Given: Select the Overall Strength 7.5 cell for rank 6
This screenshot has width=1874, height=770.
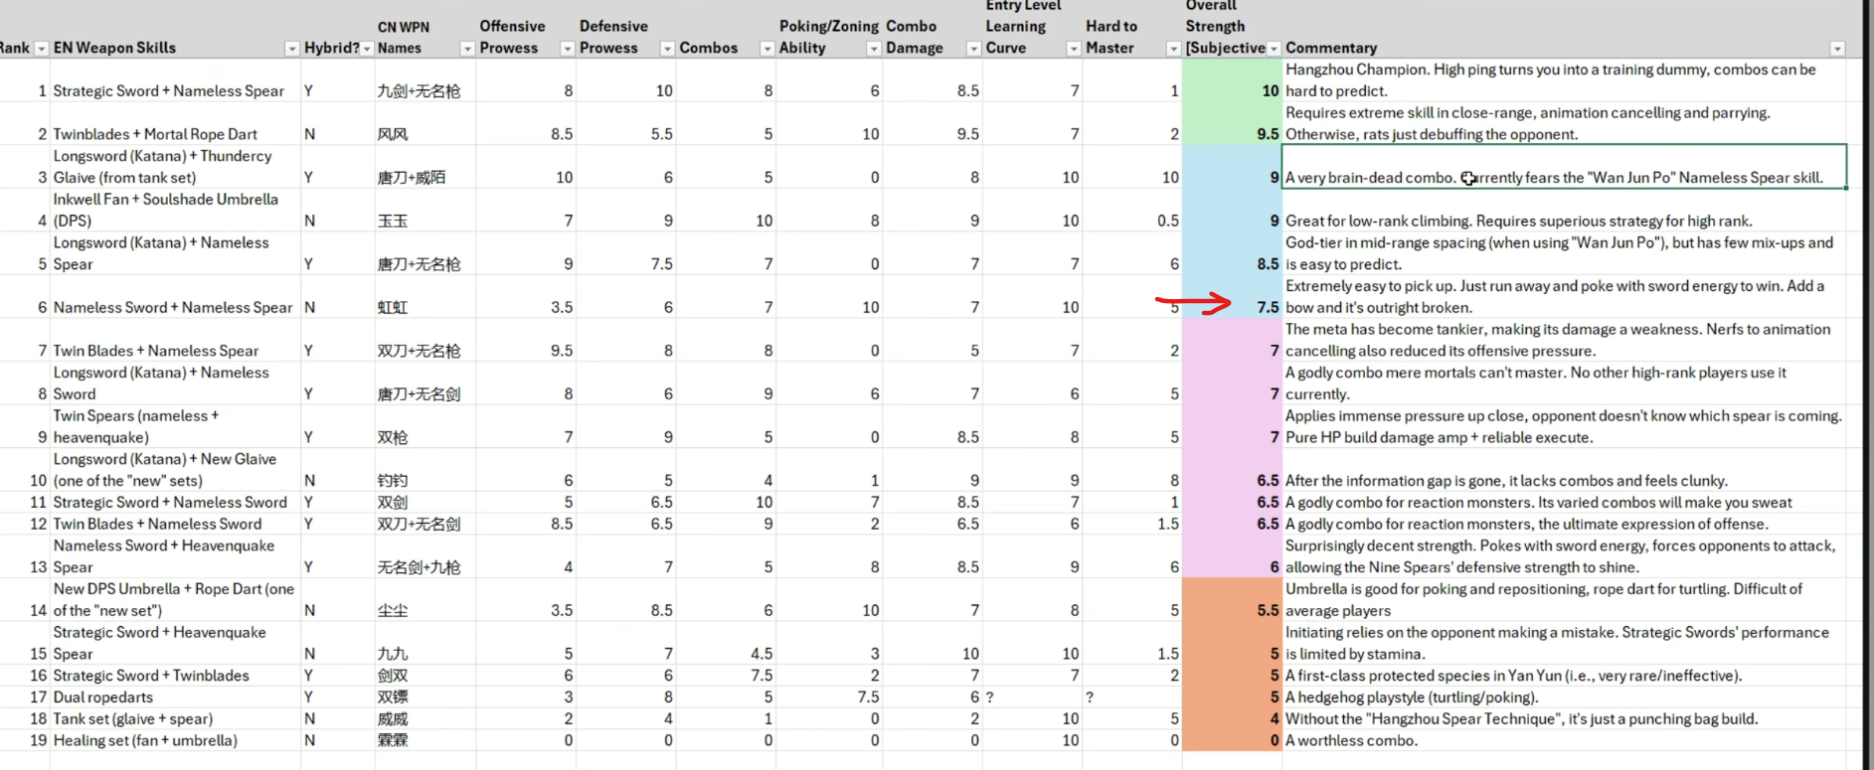Looking at the screenshot, I should (x=1233, y=297).
